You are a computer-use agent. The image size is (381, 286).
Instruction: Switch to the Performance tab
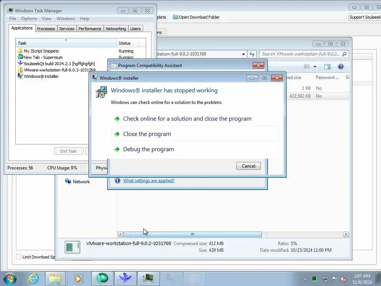coord(90,29)
